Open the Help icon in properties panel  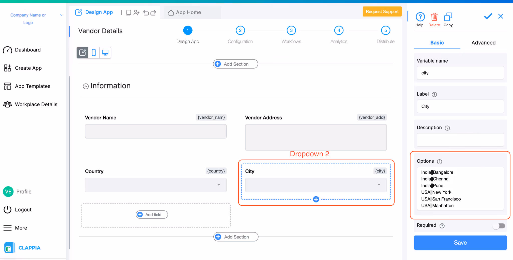point(420,17)
